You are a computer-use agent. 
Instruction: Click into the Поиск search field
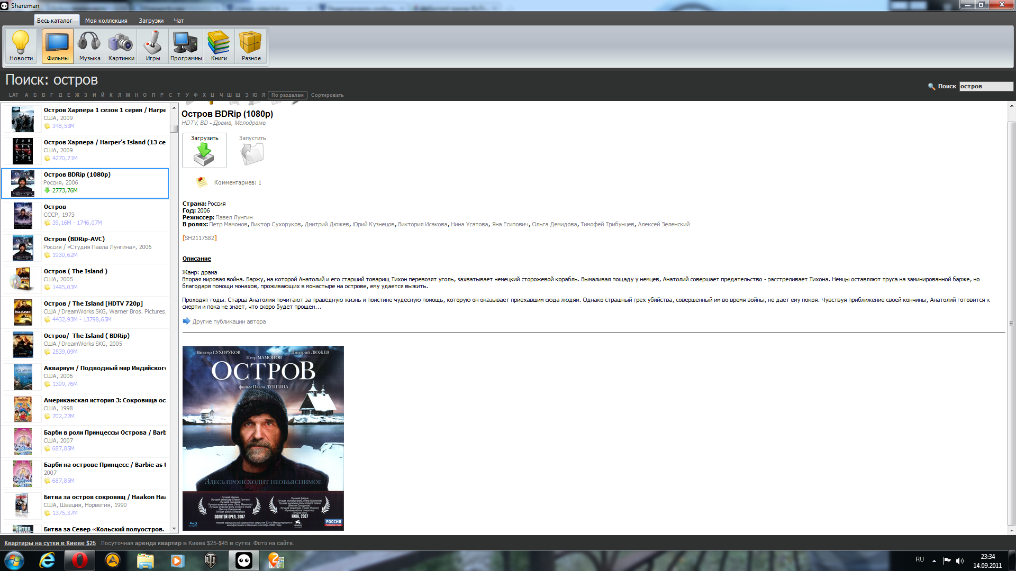point(985,86)
